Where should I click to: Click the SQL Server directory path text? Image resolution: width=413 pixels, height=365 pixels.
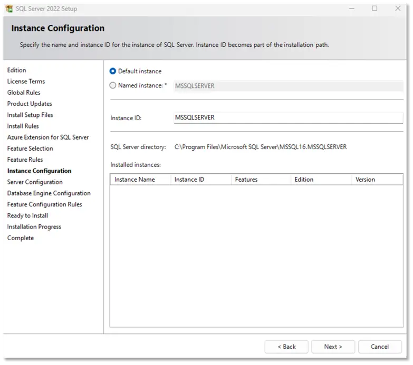pyautogui.click(x=261, y=147)
